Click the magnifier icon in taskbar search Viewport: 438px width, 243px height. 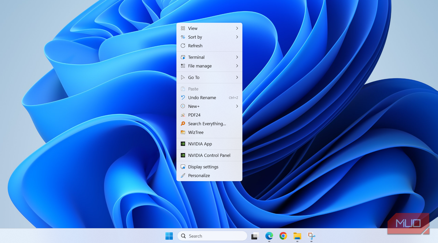pos(183,236)
